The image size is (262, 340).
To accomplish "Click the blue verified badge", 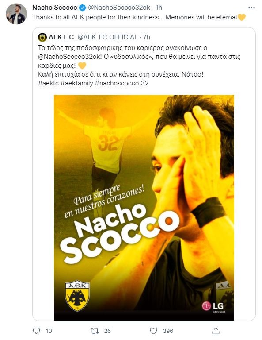I will tap(82, 8).
